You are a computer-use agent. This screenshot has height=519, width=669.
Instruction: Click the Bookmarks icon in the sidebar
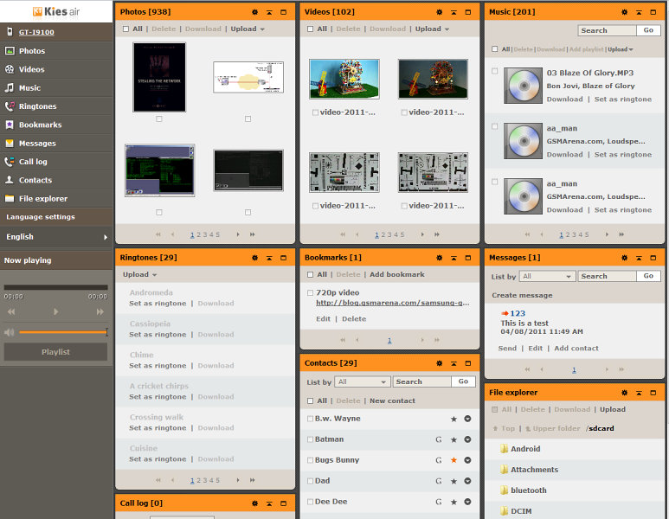(x=10, y=125)
